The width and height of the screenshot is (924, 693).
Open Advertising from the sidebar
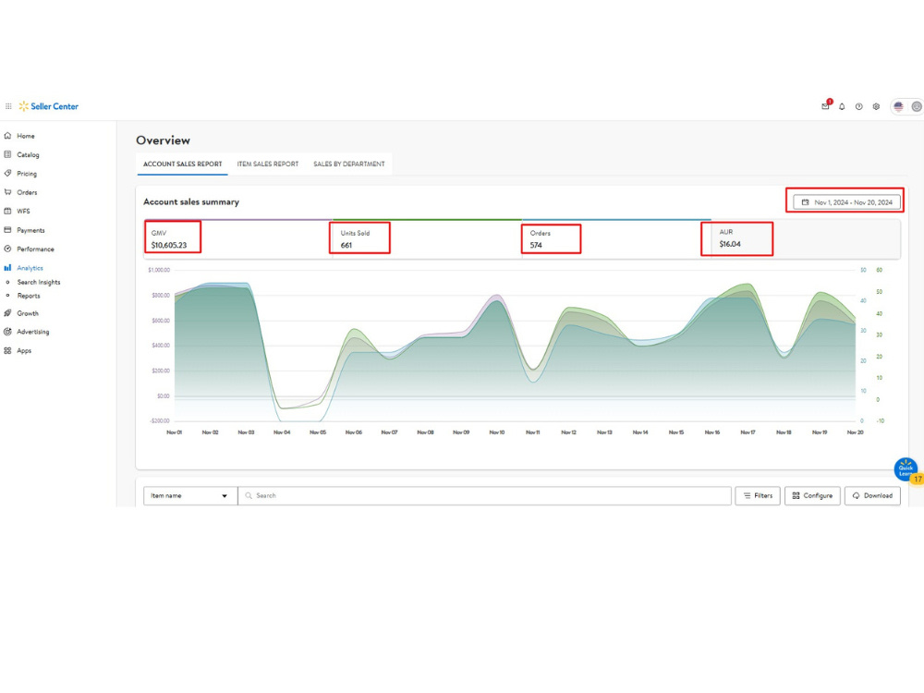33,332
